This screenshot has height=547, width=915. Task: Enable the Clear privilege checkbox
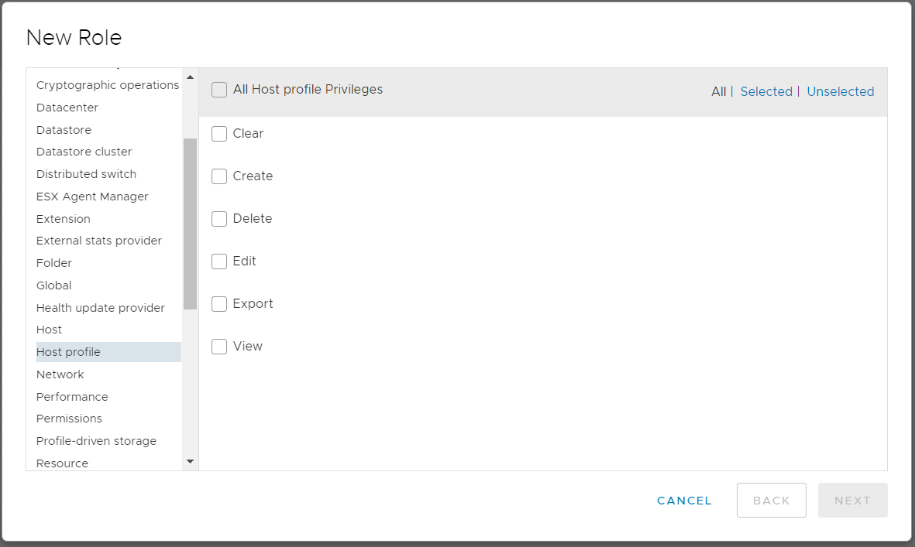pyautogui.click(x=219, y=134)
